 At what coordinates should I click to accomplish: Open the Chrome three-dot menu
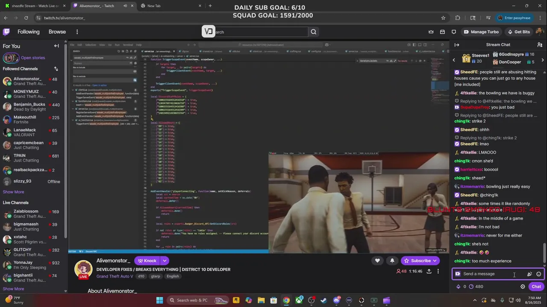tap(540, 18)
